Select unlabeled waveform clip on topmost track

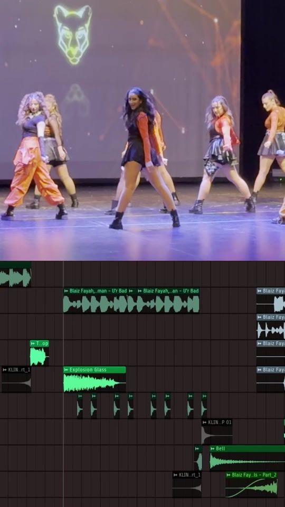click(15, 277)
